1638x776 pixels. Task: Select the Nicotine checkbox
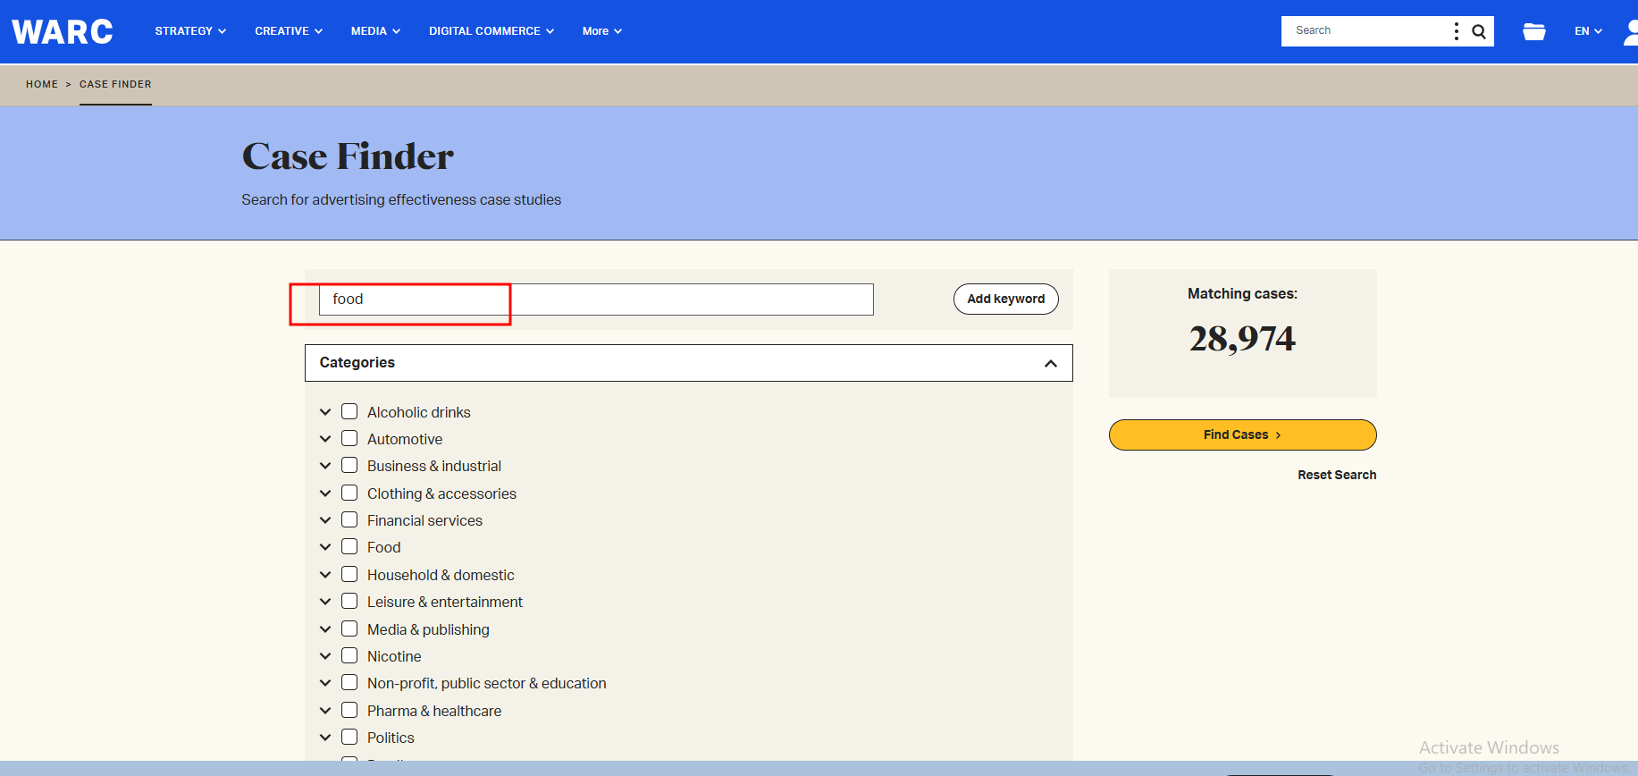349,655
